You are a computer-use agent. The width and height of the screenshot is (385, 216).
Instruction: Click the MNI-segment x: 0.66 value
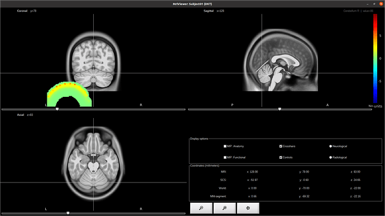252,197
